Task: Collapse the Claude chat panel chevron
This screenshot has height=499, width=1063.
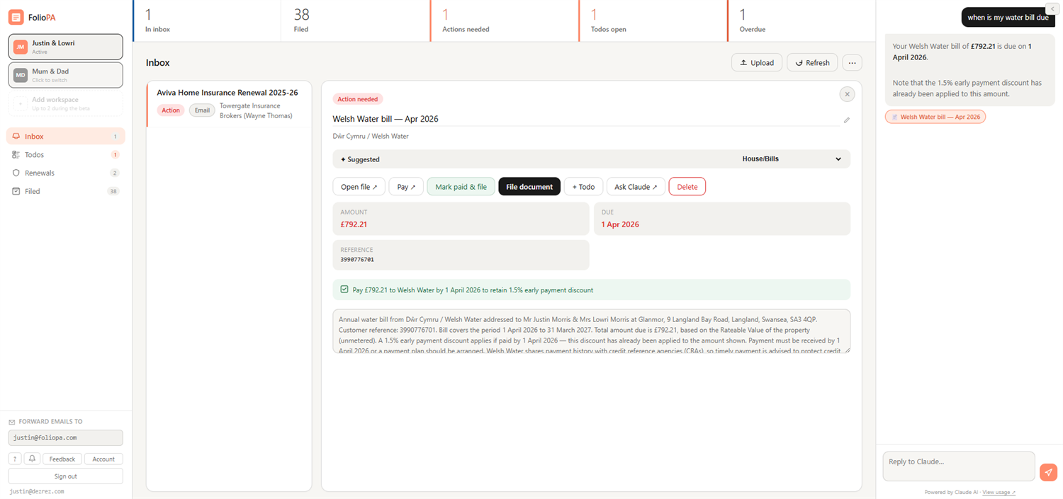Action: pyautogui.click(x=1051, y=8)
